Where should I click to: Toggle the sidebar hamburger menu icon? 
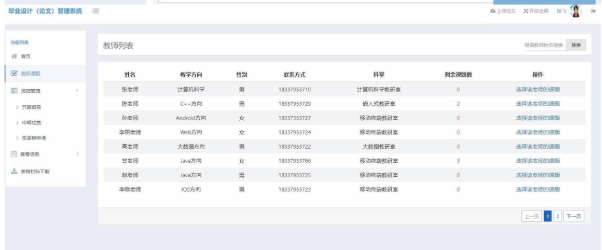(96, 11)
